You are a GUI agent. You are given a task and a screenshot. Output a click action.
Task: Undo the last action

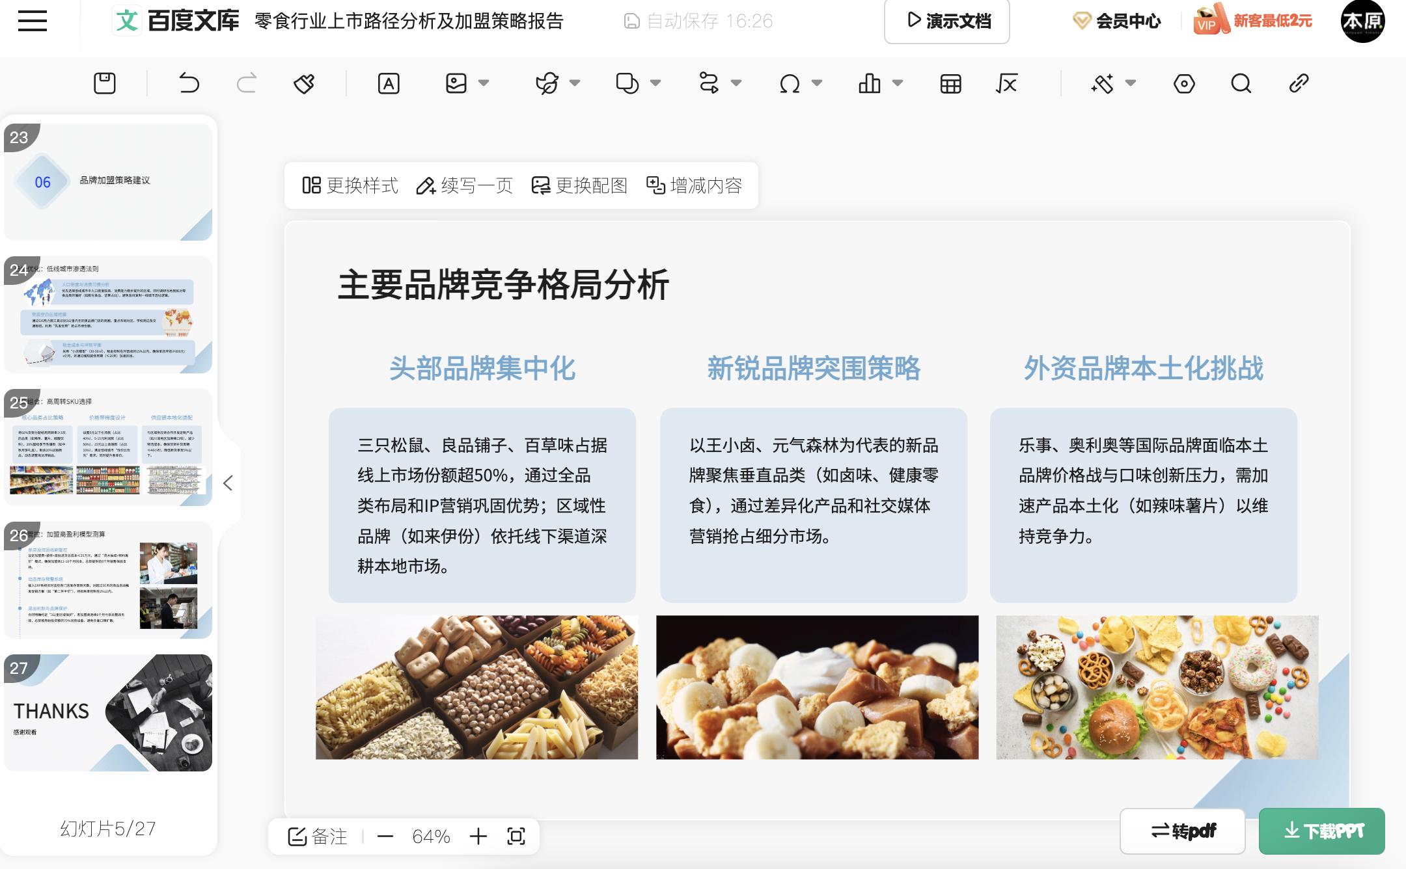point(189,83)
